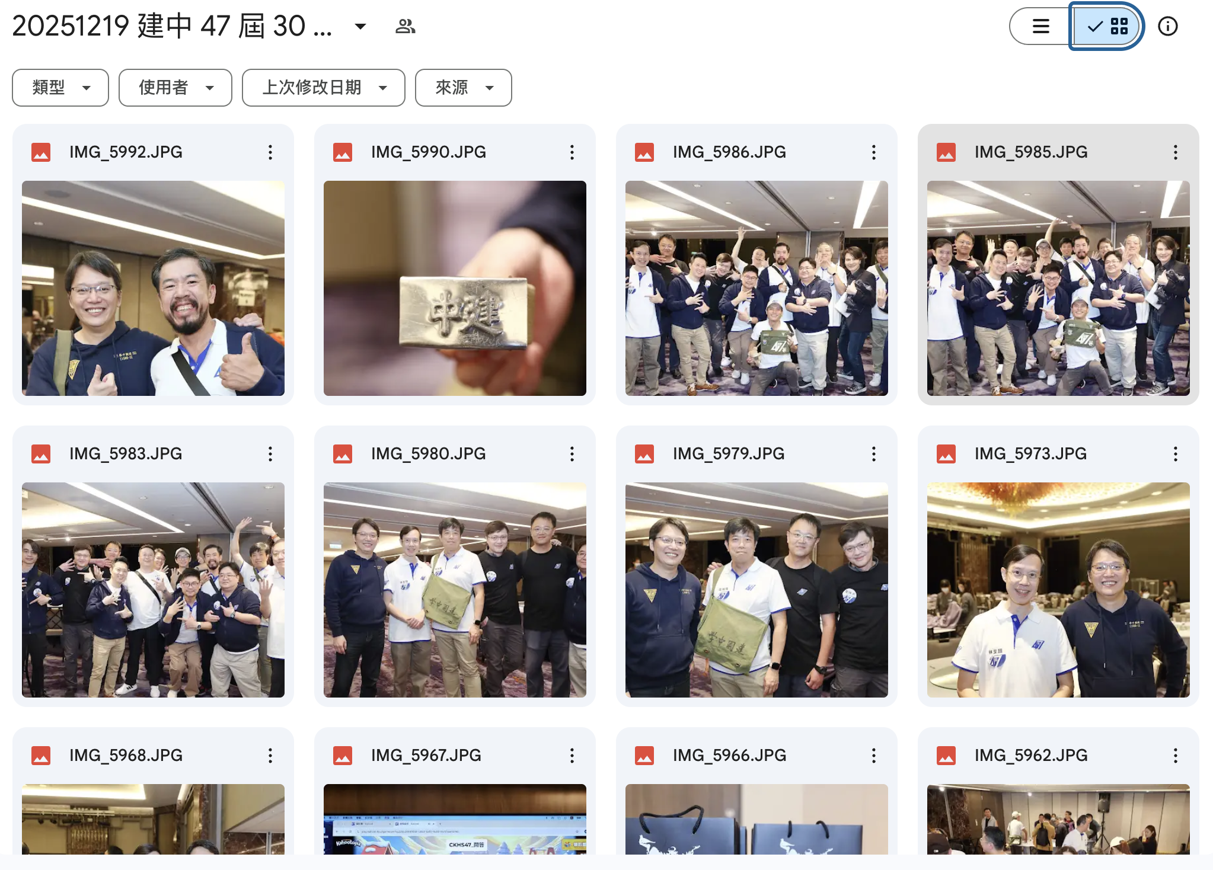
Task: Open the IMG_5980.JPG group photo thumbnail
Action: (455, 590)
